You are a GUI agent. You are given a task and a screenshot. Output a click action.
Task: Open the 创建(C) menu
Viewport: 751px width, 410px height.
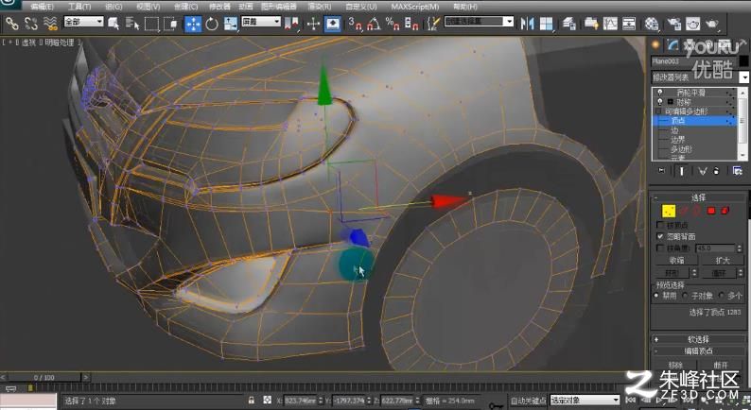click(185, 7)
